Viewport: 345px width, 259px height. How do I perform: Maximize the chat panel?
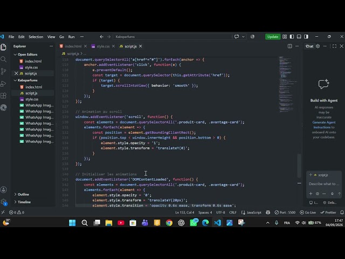pyautogui.click(x=334, y=46)
